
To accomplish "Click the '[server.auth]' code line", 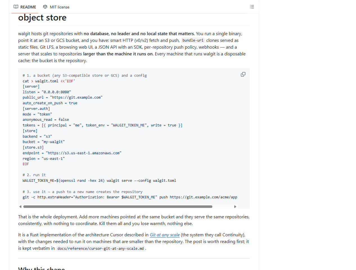I will pos(36,109).
